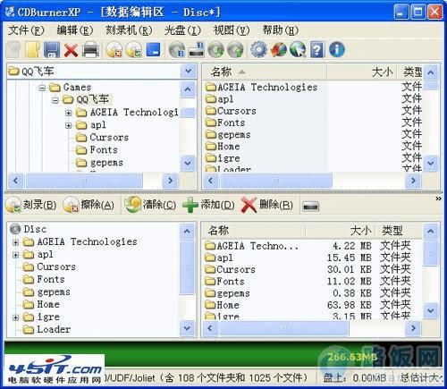Collapse the QQ飞车 folder in the top tree
Viewport: 447px width, 389px height.
pos(55,100)
